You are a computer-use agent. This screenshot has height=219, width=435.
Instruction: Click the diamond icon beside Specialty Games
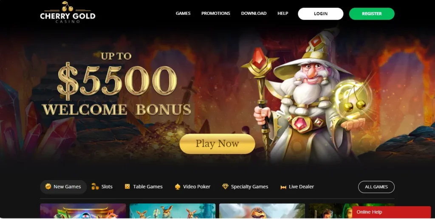[x=225, y=187]
